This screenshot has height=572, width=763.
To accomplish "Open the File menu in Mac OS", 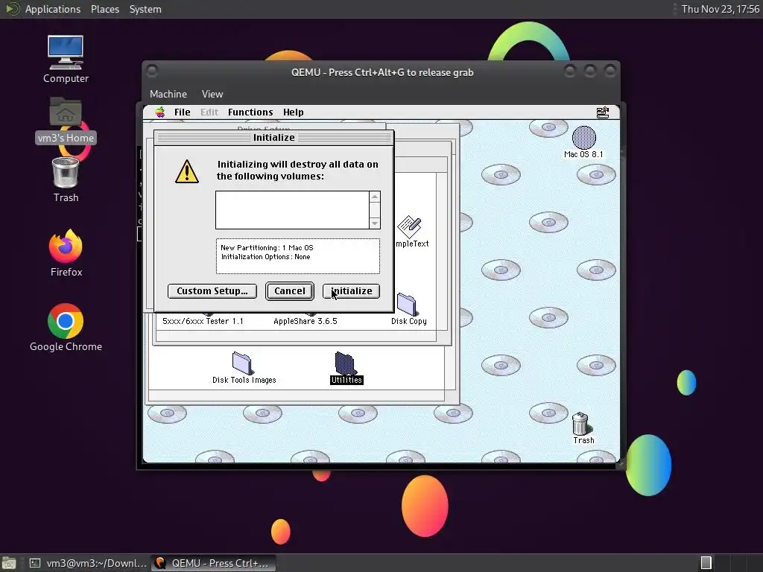I will point(183,112).
